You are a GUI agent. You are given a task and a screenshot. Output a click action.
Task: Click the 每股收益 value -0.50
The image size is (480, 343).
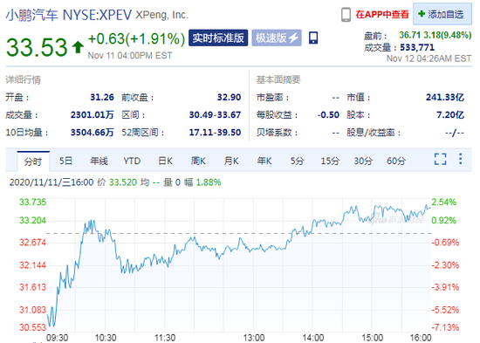[x=328, y=115]
